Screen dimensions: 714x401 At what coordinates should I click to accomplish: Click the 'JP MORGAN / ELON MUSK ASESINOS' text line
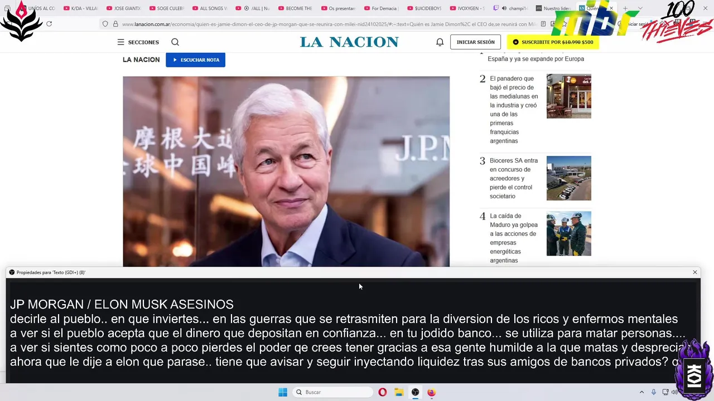(x=122, y=305)
